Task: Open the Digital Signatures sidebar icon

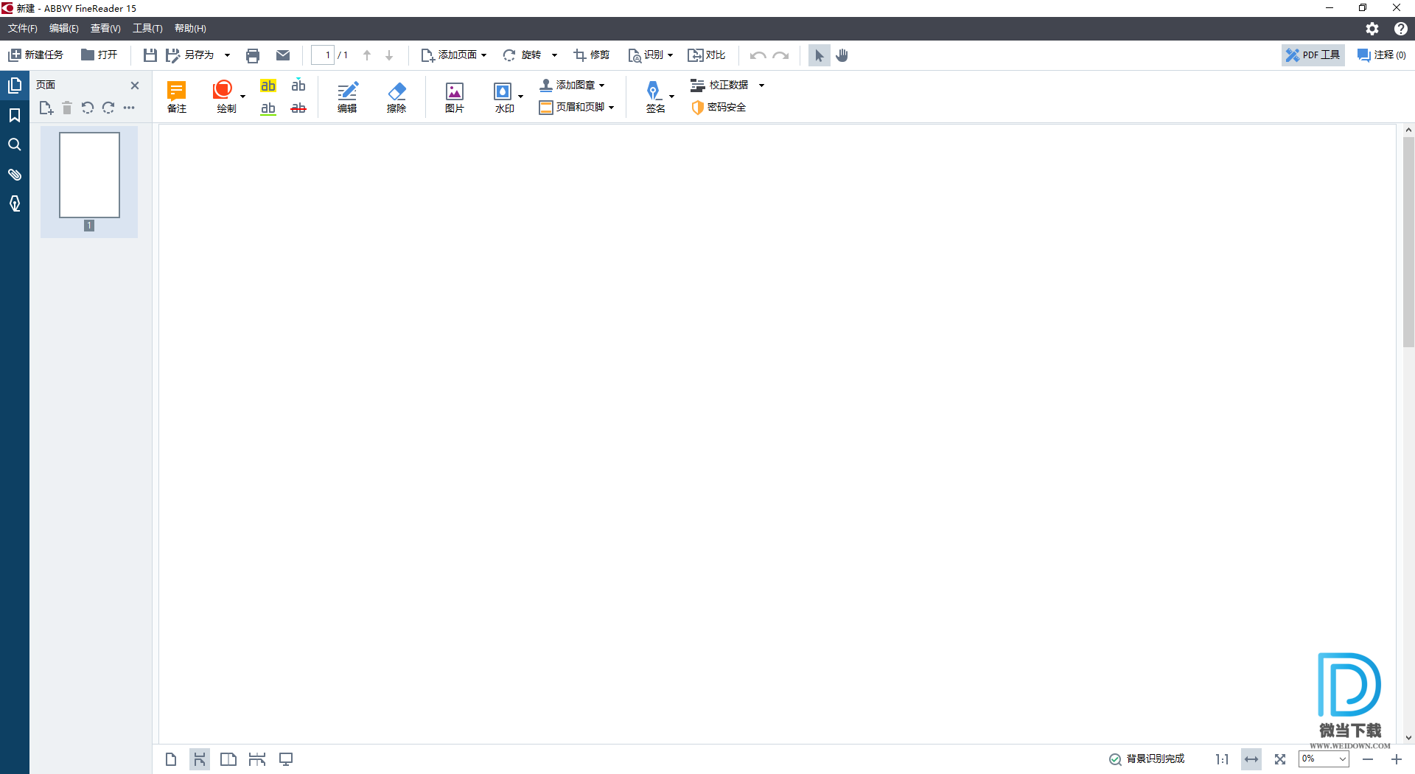Action: point(15,203)
